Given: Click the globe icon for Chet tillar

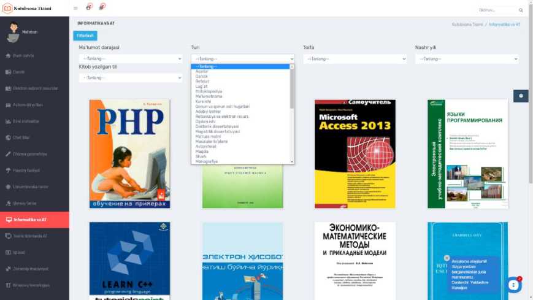Looking at the screenshot, I should pyautogui.click(x=8, y=137).
